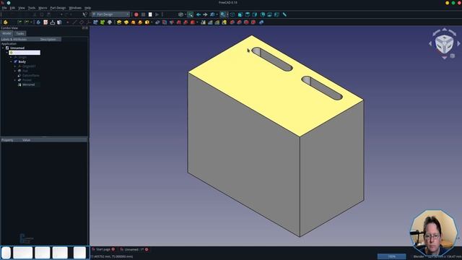Click the Hole feature icon
462x260 pixels.
[x=165, y=22]
